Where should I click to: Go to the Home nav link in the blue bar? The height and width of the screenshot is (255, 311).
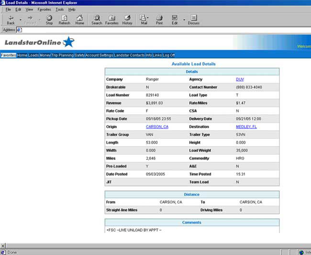click(22, 55)
